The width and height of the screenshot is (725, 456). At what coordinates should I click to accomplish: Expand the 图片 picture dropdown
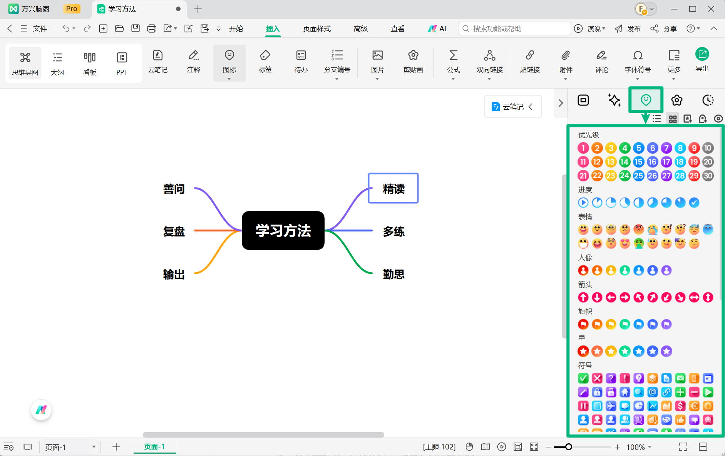[377, 79]
